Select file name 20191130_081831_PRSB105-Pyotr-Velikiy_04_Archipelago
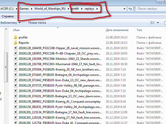The height and width of the screenshot is (124, 166). click(x=60, y=107)
